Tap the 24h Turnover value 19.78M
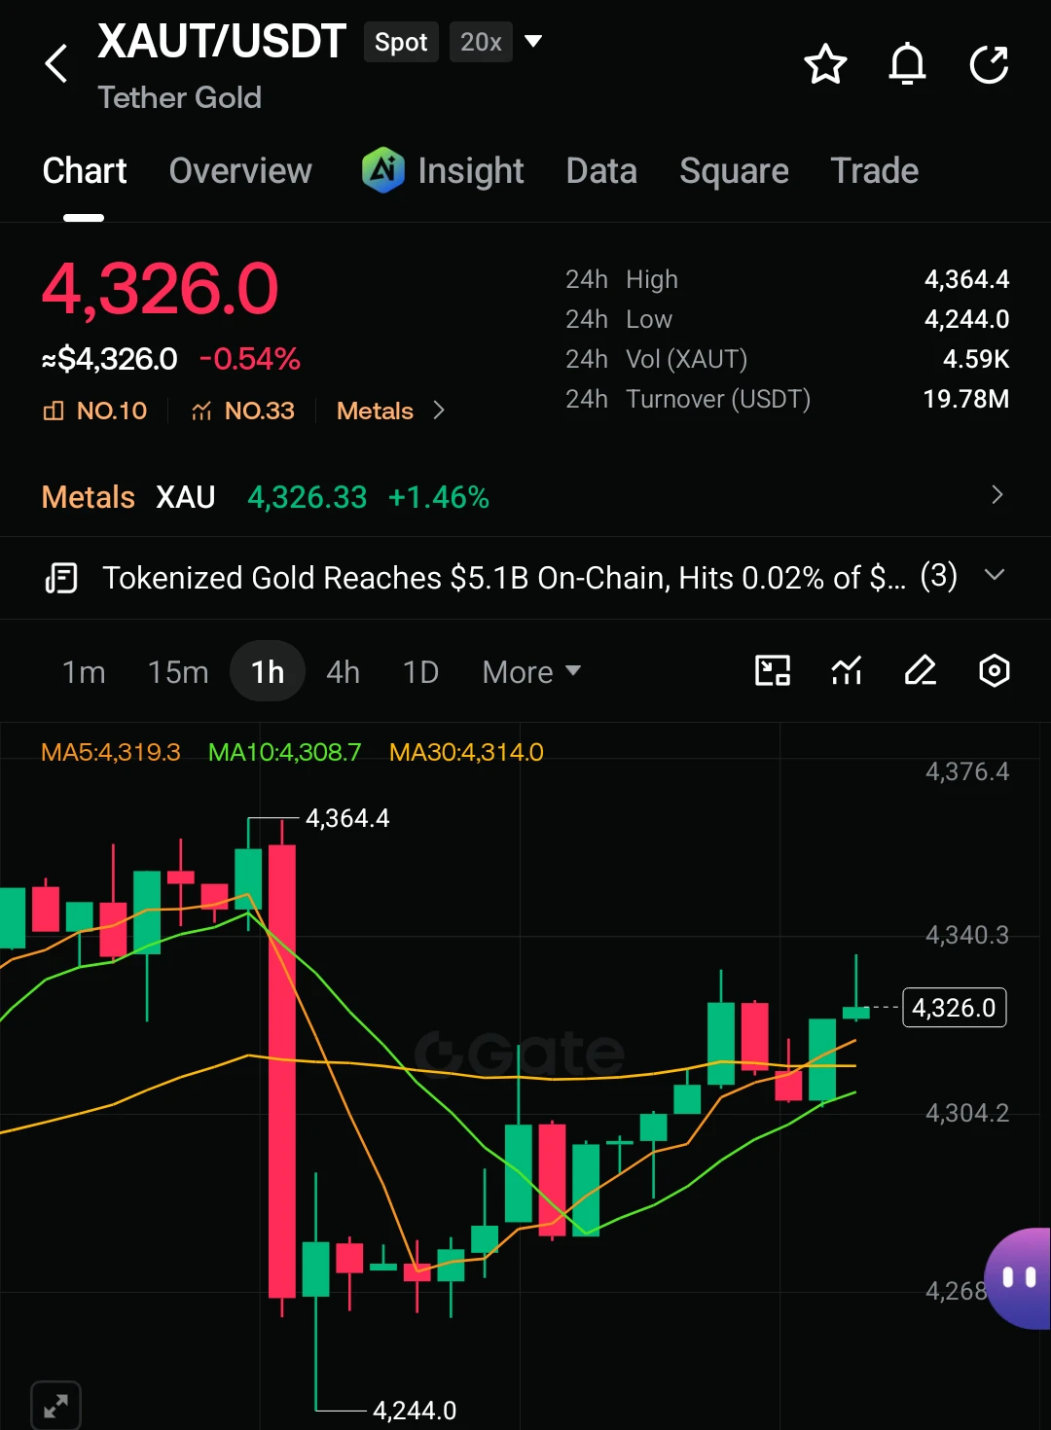This screenshot has width=1051, height=1430. coord(966,399)
